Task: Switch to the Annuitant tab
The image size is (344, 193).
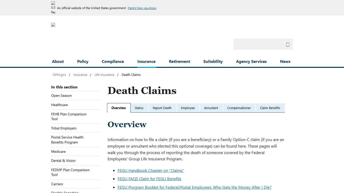Action: [x=211, y=108]
